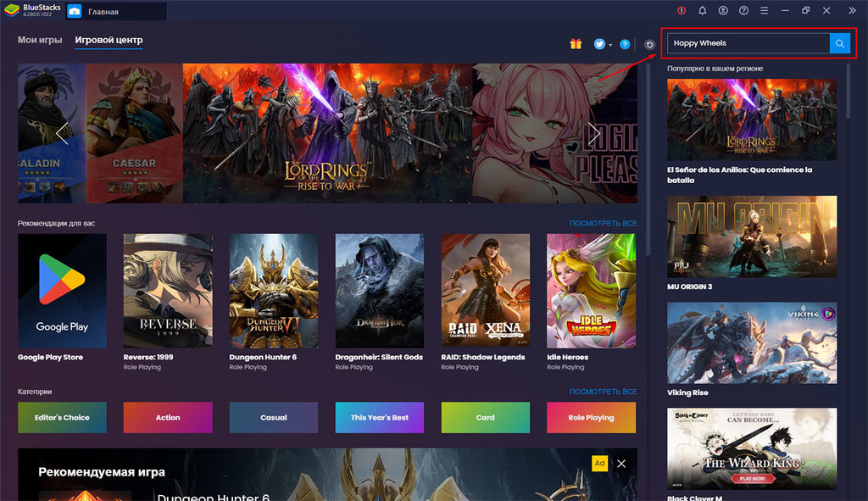Go to next banner slide
This screenshot has width=868, height=501.
594,133
